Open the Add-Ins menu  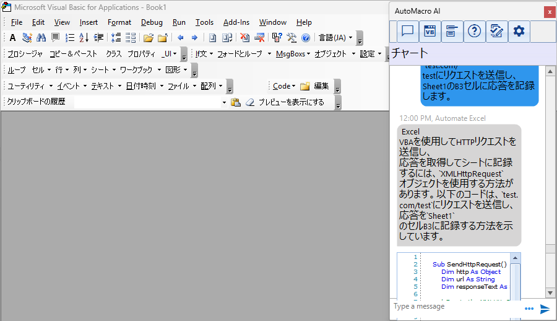click(x=236, y=22)
